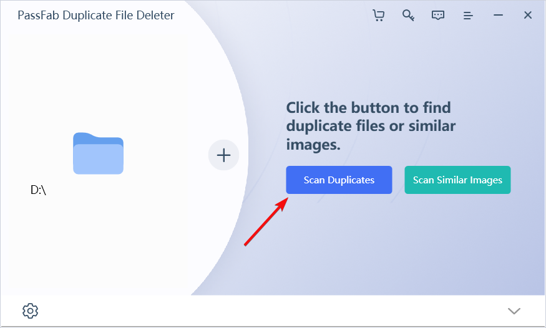
Task: Open settings gear icon
Action: click(x=31, y=311)
